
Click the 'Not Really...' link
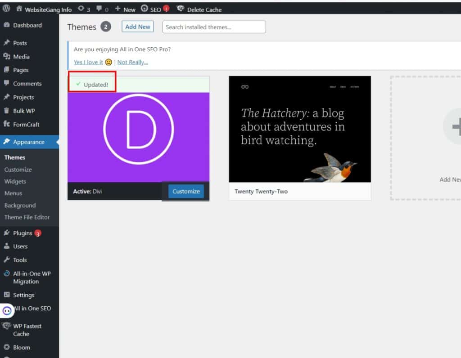(x=132, y=62)
